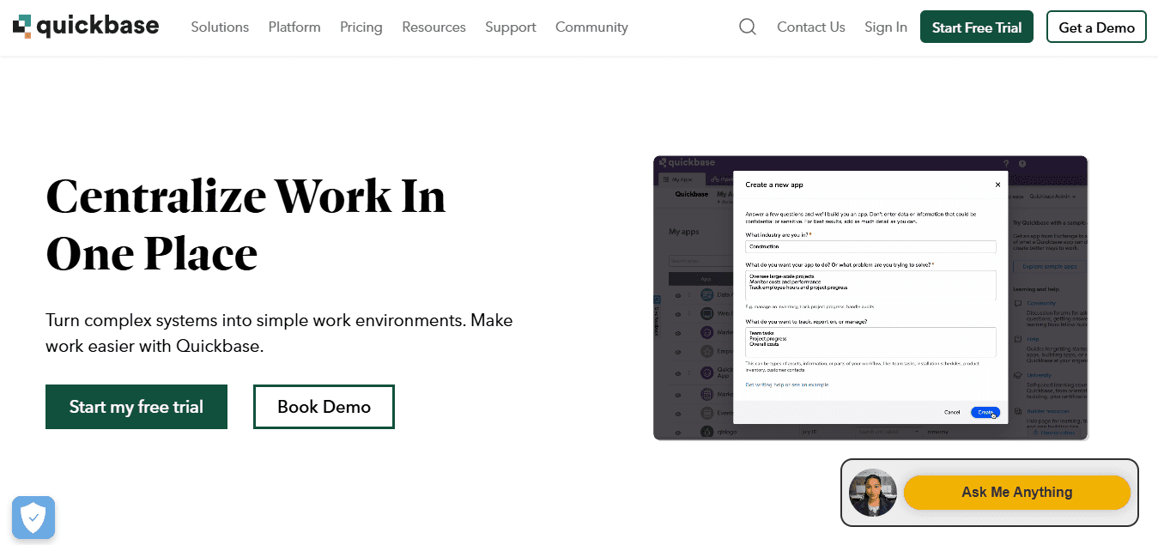Open the Platform menu
This screenshot has height=545, width=1158.
[294, 27]
